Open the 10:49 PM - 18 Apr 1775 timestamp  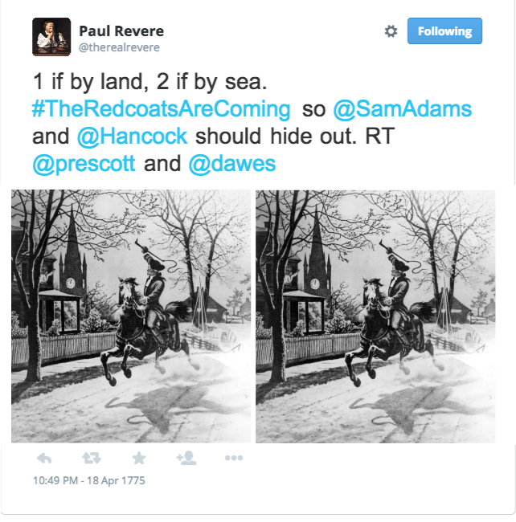point(89,480)
